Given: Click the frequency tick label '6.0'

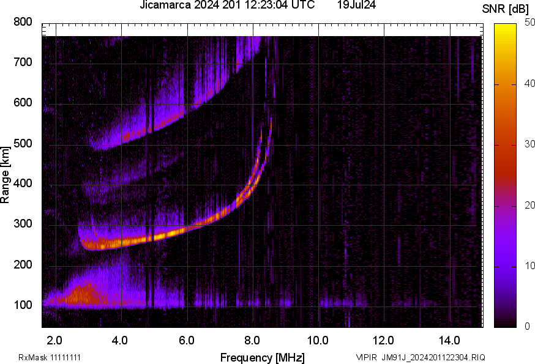Looking at the screenshot, I should pos(186,340).
